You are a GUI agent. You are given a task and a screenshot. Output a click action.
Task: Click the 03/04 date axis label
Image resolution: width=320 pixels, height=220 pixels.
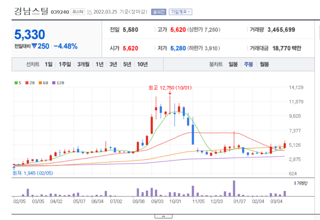point(276,201)
